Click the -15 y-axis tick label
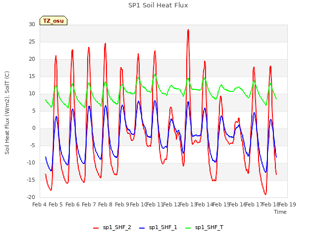The image size is (317, 237). 31,180
